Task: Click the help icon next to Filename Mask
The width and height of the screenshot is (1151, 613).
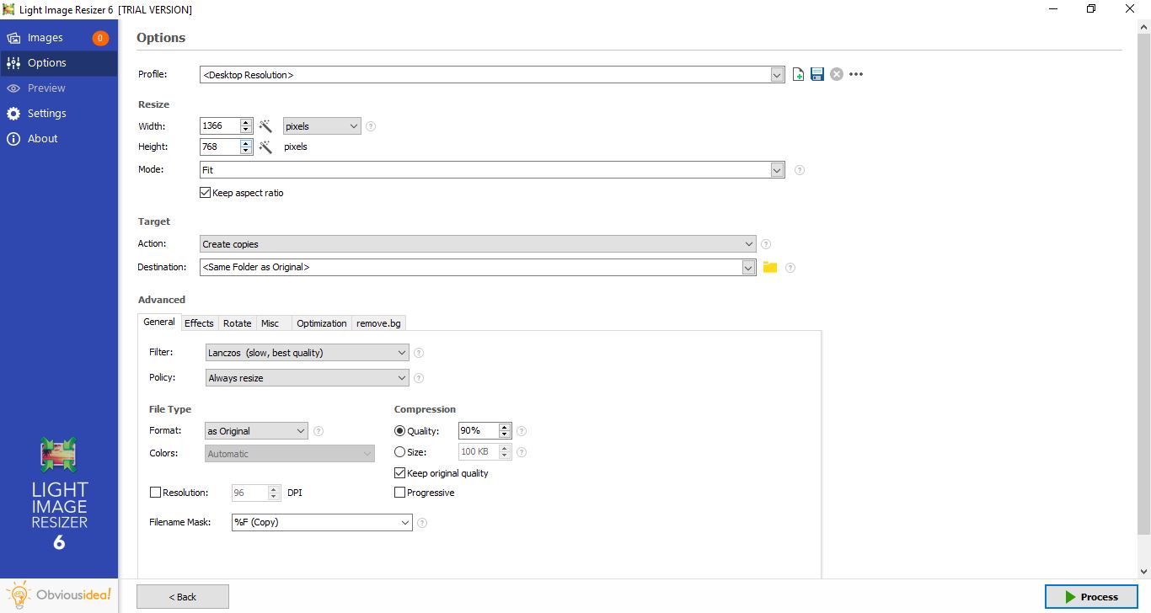Action: (422, 523)
